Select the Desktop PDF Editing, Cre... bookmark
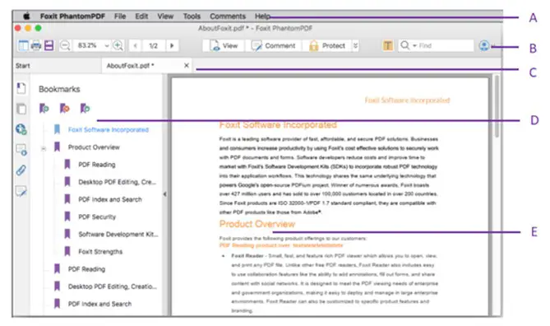Screen dimensions: 550x326 (x=117, y=182)
